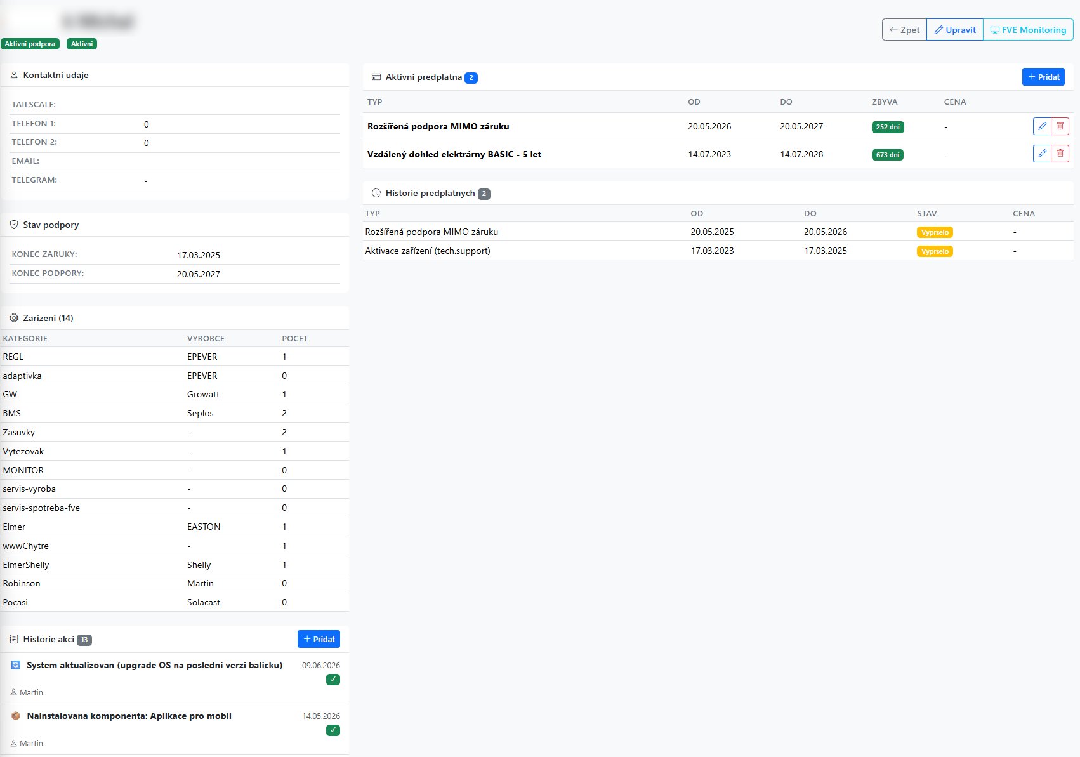Screen dimensions: 1080x757
Task: Open FVE Monitoring
Action: [x=1028, y=30]
